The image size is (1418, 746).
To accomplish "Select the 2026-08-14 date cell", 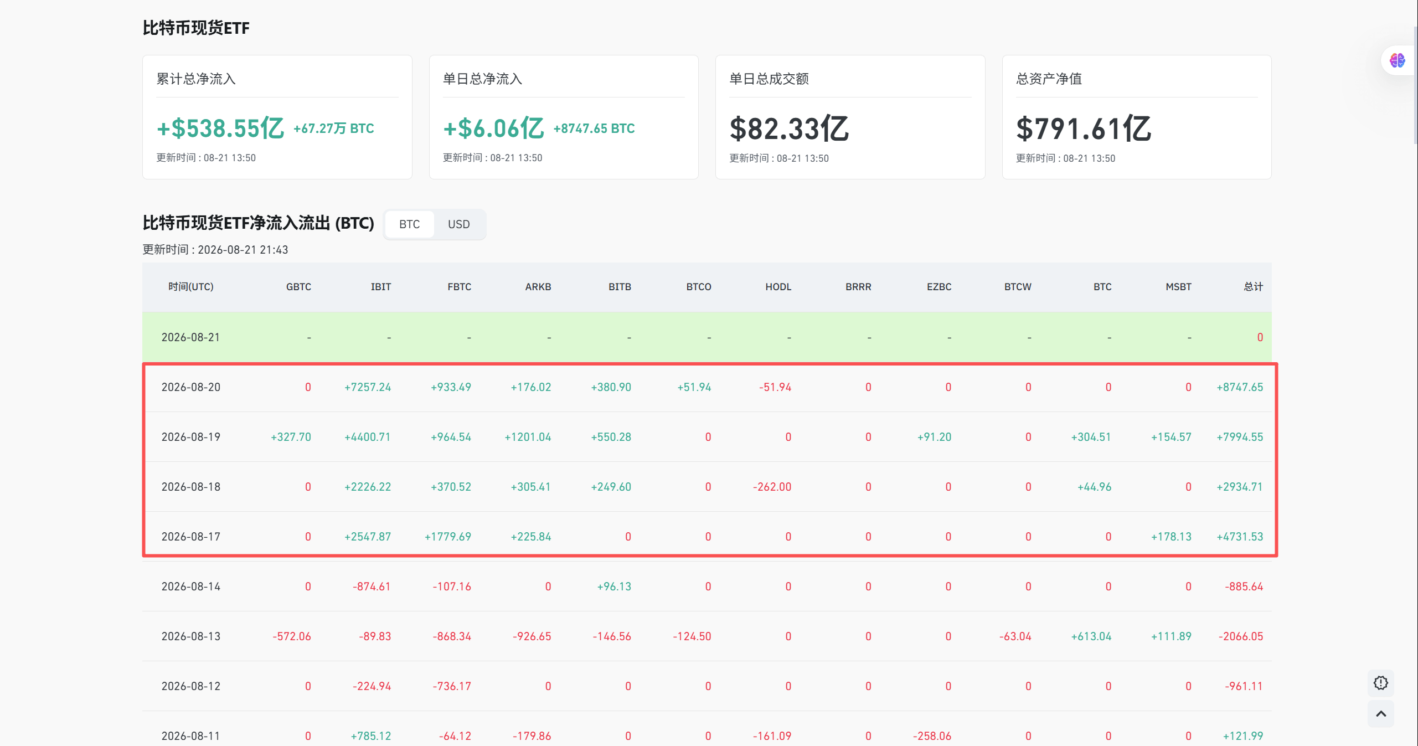I will (x=190, y=586).
